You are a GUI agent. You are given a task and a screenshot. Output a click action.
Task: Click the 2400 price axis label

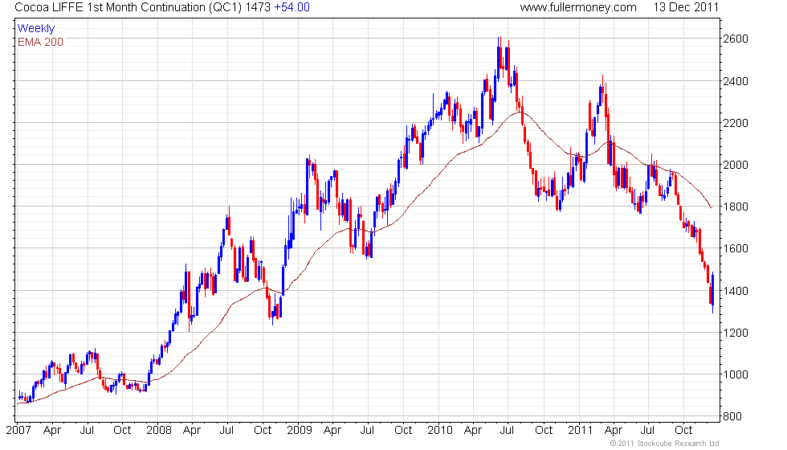pyautogui.click(x=736, y=81)
